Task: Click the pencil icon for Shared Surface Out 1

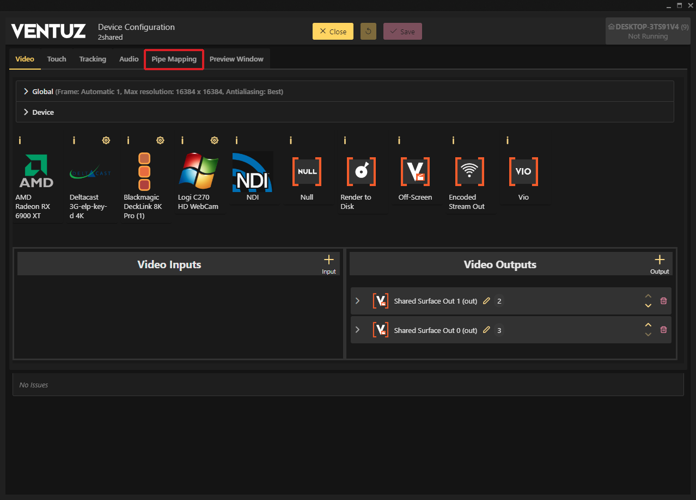Action: pos(487,301)
